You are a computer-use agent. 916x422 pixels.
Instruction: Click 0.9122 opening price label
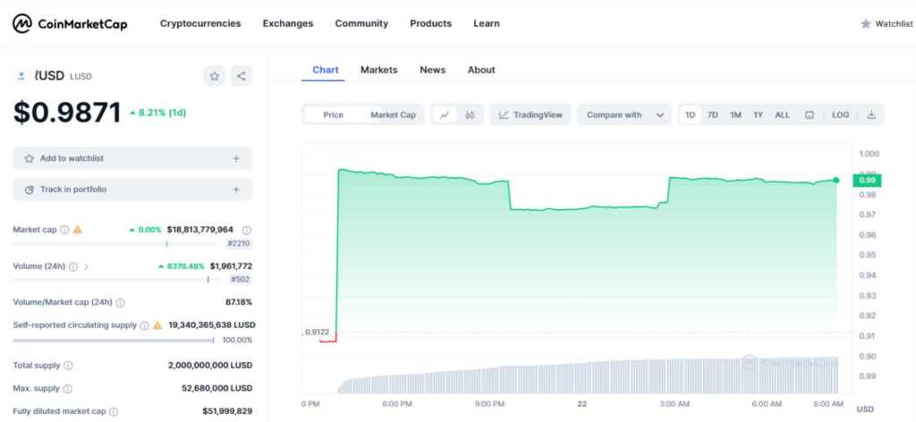pos(317,332)
